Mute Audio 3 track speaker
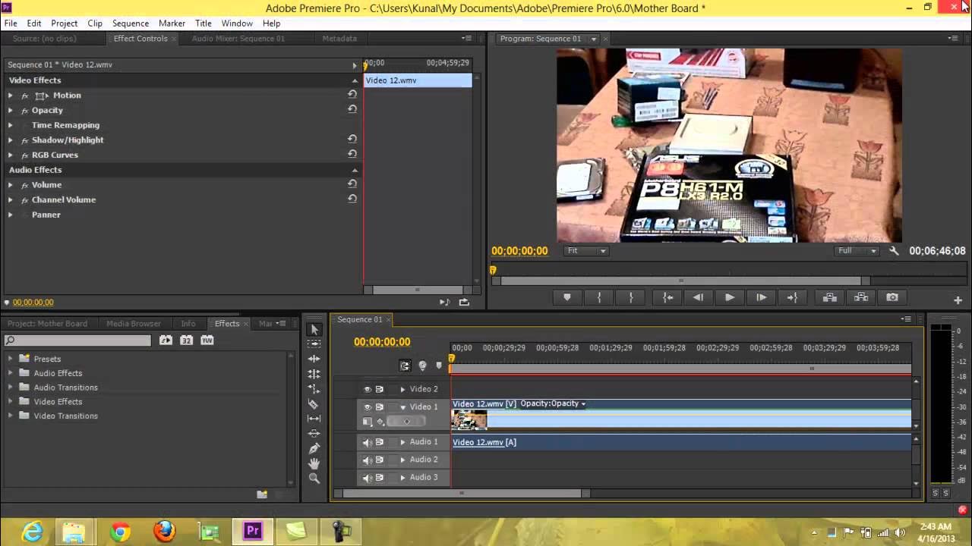This screenshot has height=546, width=972. coord(368,478)
